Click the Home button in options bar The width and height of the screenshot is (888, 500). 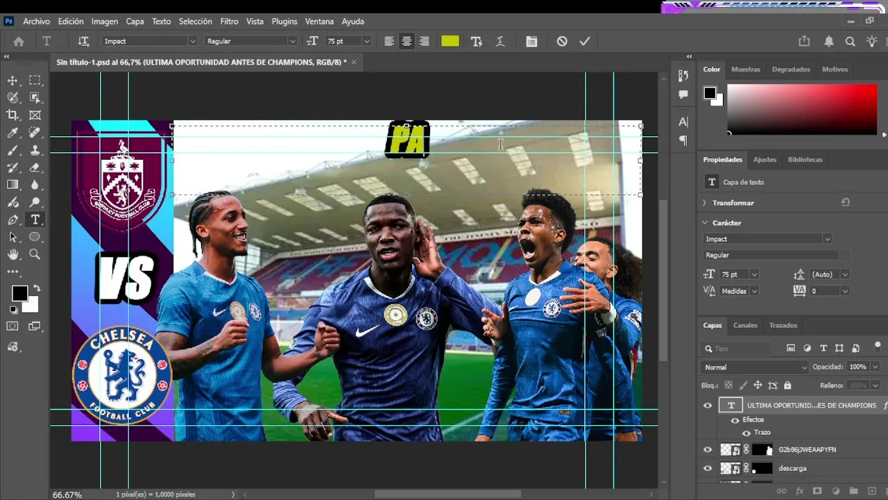pyautogui.click(x=19, y=41)
